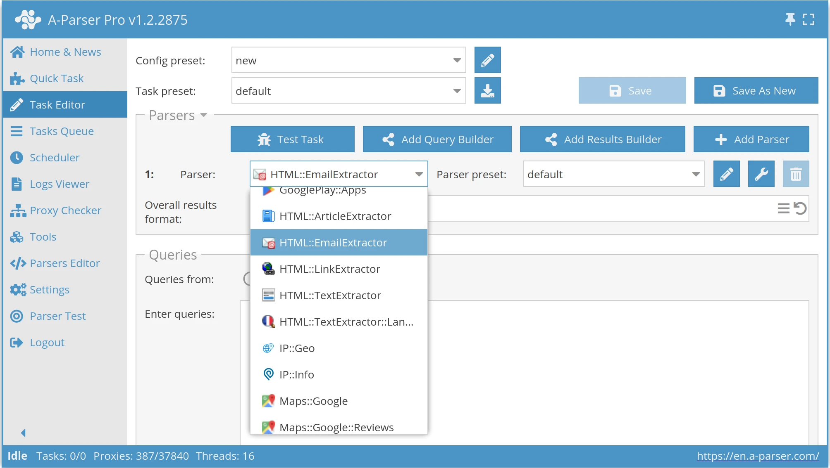Click the reset arrow icon in results format

click(800, 208)
